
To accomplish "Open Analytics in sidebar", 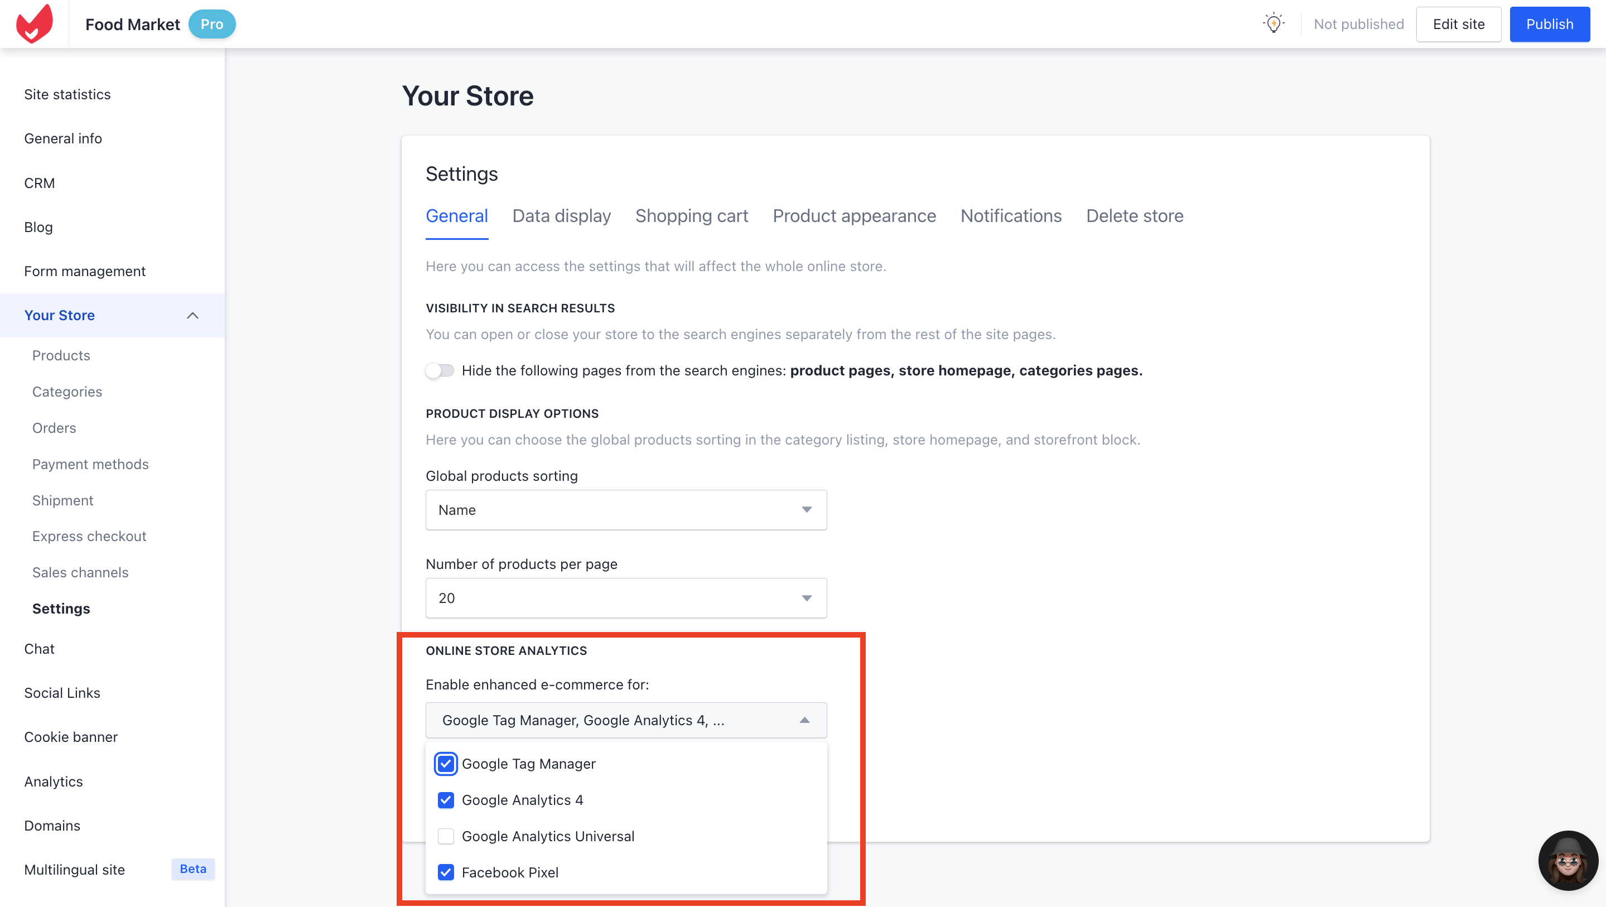I will click(54, 781).
